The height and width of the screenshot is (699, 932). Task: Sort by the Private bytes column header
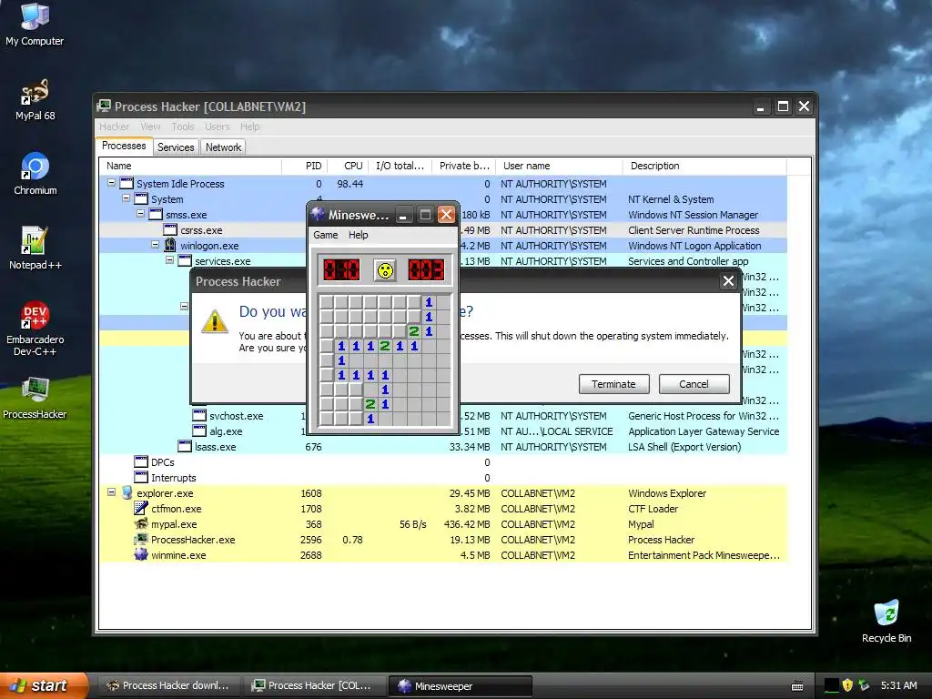click(x=463, y=166)
